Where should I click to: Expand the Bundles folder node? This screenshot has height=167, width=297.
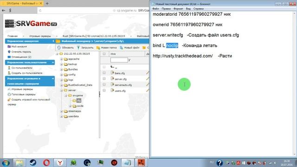[61, 70]
